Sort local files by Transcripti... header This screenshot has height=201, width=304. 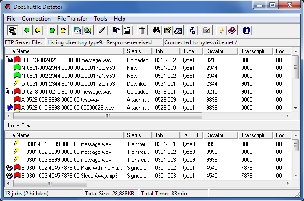pyautogui.click(x=256, y=135)
